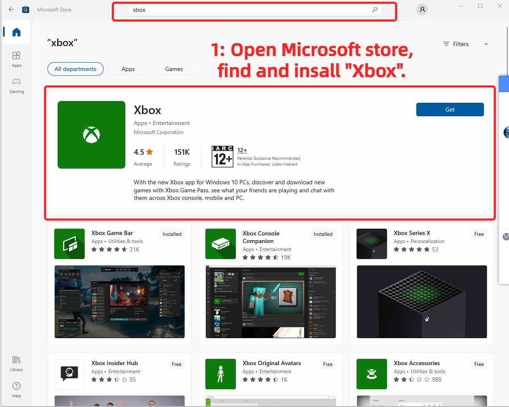This screenshot has width=509, height=407.
Task: Click the search magnifier icon
Action: (374, 10)
